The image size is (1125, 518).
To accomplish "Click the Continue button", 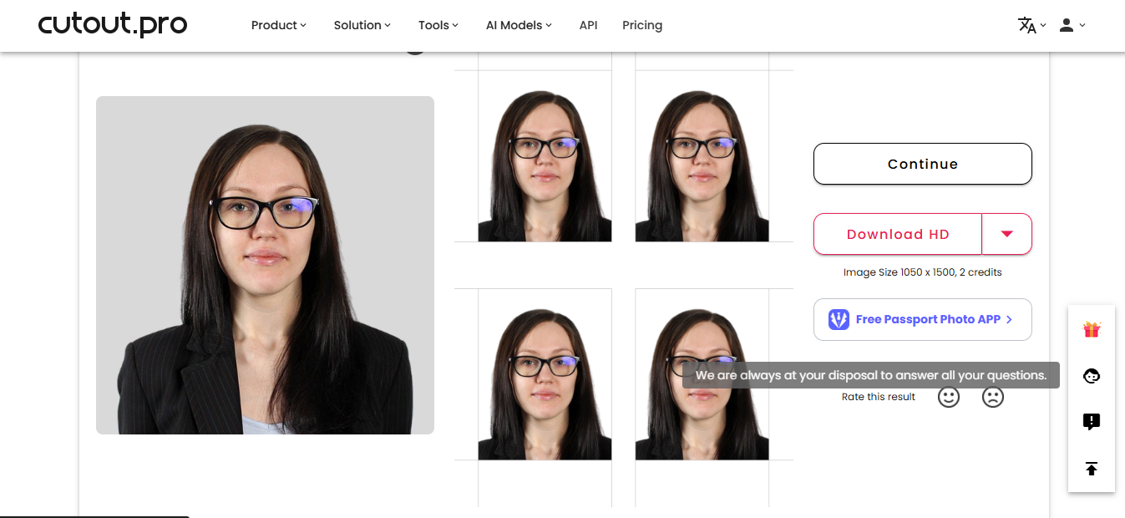I will click(922, 164).
